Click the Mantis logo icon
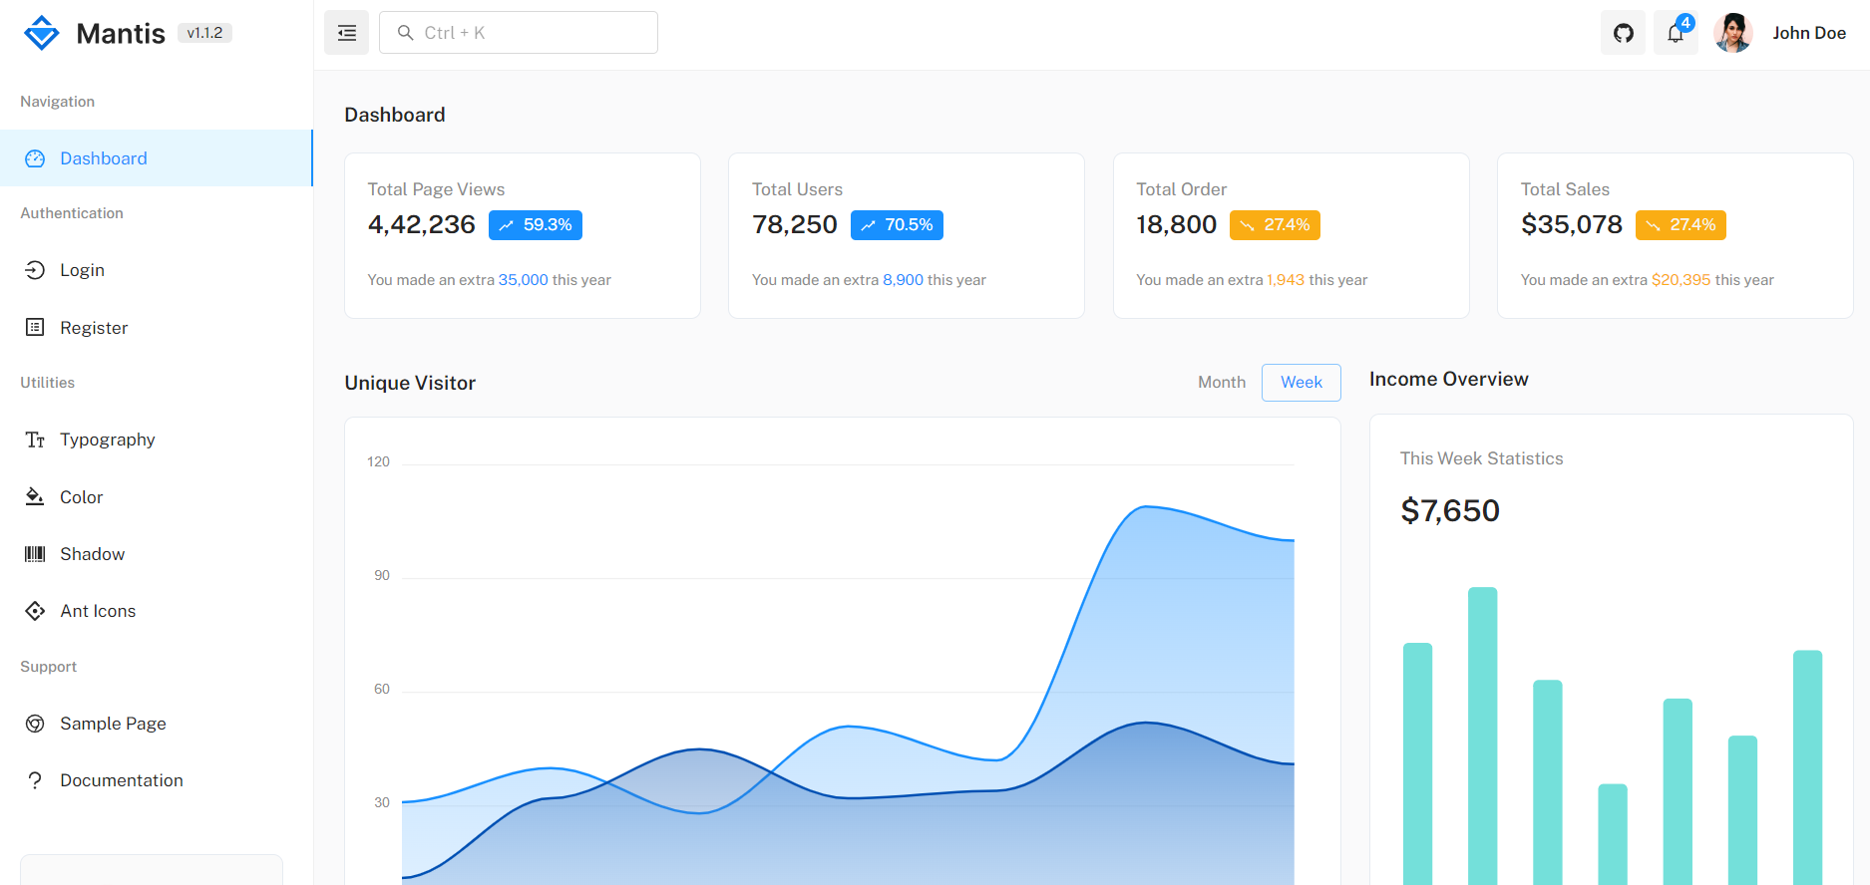 (42, 33)
